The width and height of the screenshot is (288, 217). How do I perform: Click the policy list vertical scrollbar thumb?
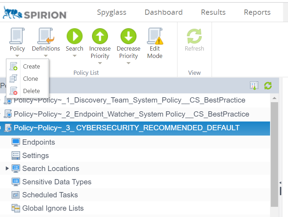click(274, 154)
